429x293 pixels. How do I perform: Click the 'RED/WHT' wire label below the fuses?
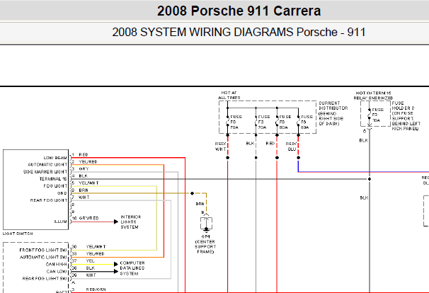(221, 146)
